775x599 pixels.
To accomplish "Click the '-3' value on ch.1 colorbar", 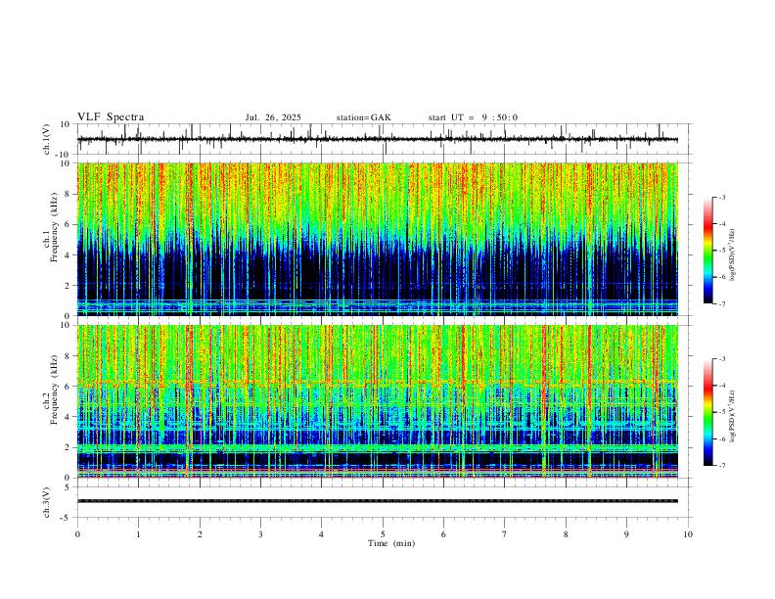I will pos(721,197).
